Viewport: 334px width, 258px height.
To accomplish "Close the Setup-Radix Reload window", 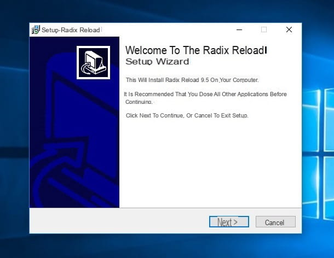I will tap(289, 30).
